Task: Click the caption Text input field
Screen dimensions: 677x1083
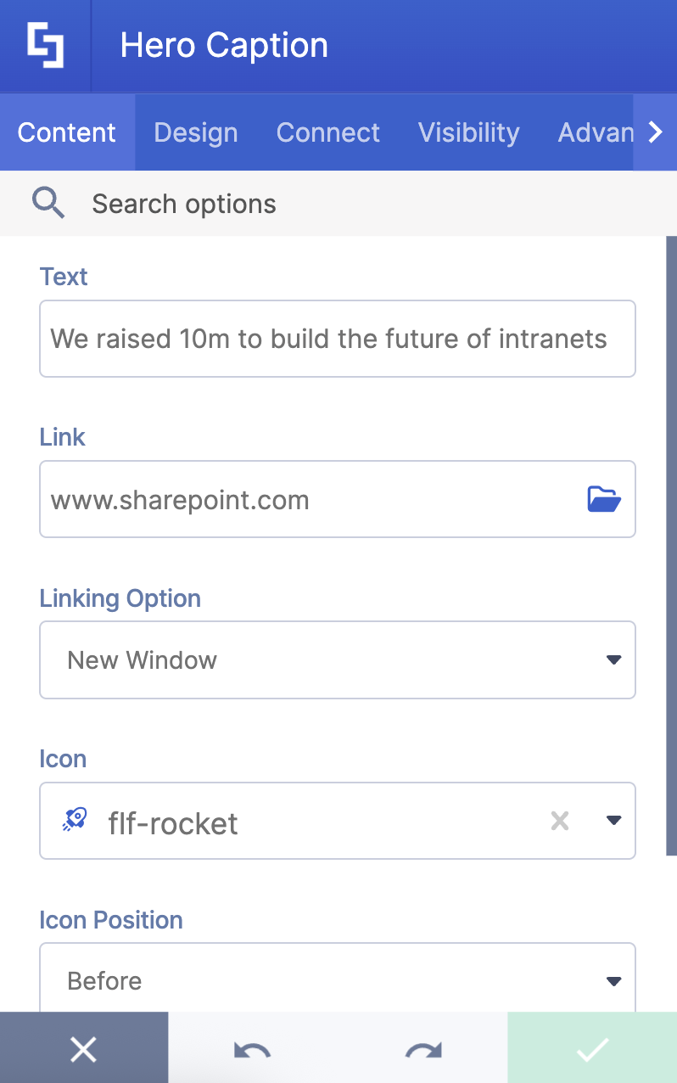Action: tap(337, 338)
